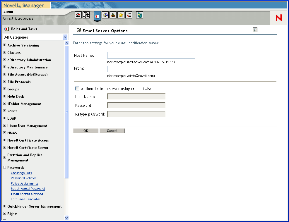Open the All Categories dropdown
This screenshot has width=289, height=222.
tap(65, 37)
